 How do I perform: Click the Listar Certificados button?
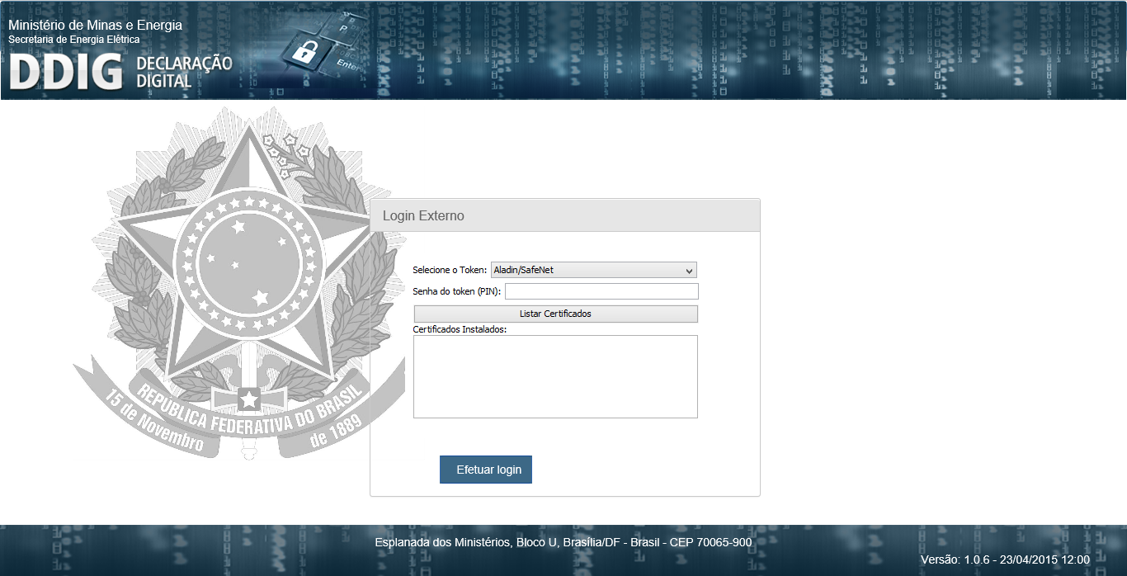555,314
